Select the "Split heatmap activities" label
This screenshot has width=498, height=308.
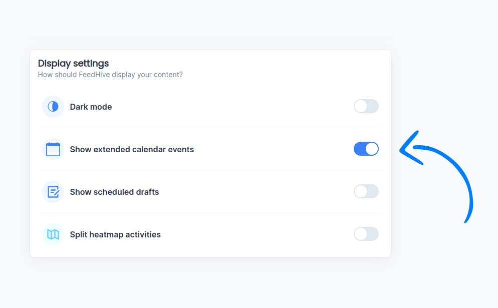pos(115,234)
